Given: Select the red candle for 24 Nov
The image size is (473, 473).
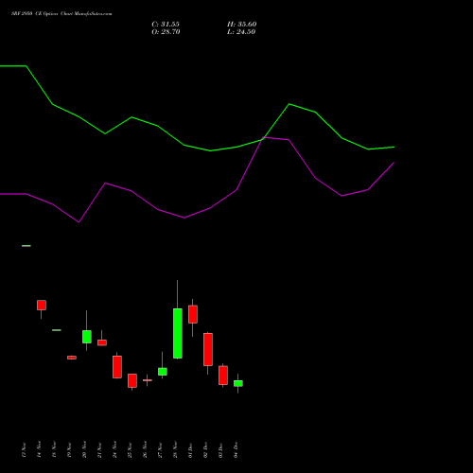Looking at the screenshot, I should pos(117,367).
